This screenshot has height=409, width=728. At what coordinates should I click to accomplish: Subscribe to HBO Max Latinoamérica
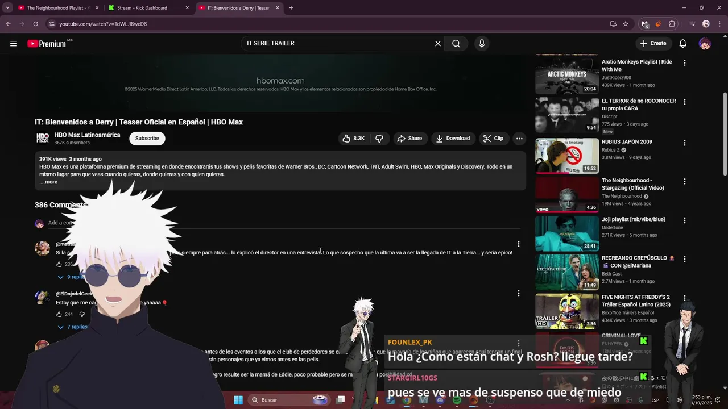coord(147,138)
